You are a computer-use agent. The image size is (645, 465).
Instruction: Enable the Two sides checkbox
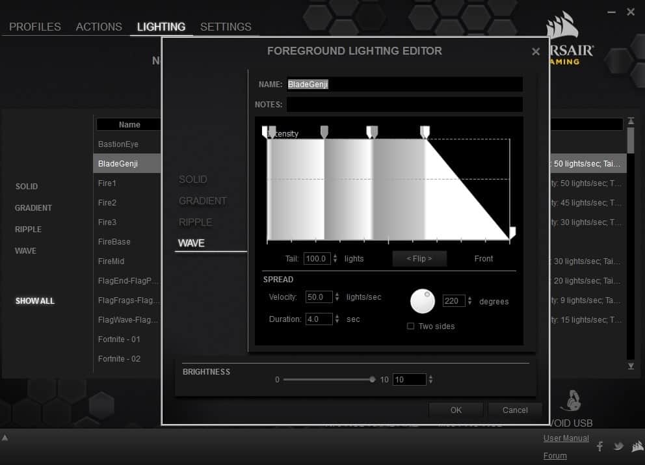point(410,326)
